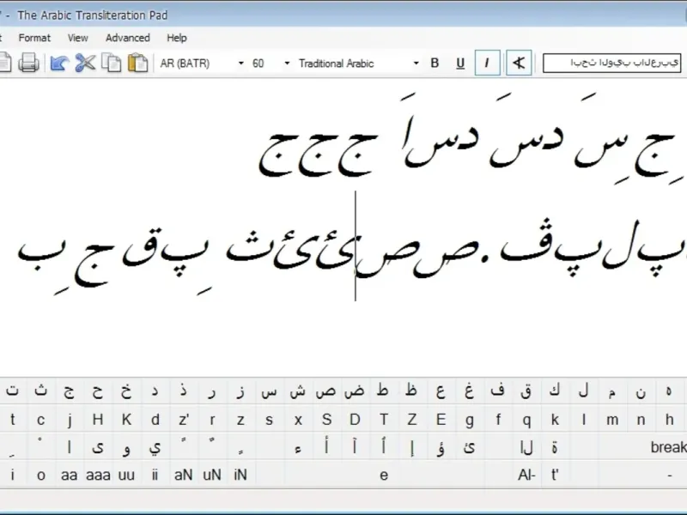This screenshot has width=687, height=515.
Task: Click the ذ letter key
Action: pos(183,391)
